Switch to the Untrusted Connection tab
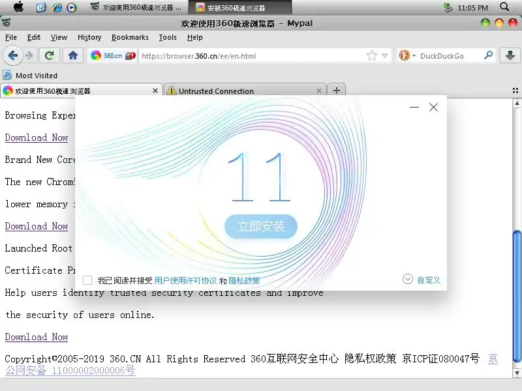Screen dimensions: 522x391 (x=245, y=91)
